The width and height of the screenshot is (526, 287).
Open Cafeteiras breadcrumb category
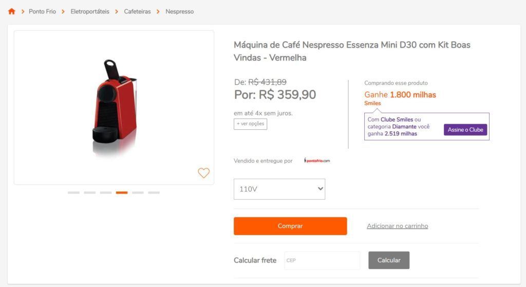pos(137,11)
